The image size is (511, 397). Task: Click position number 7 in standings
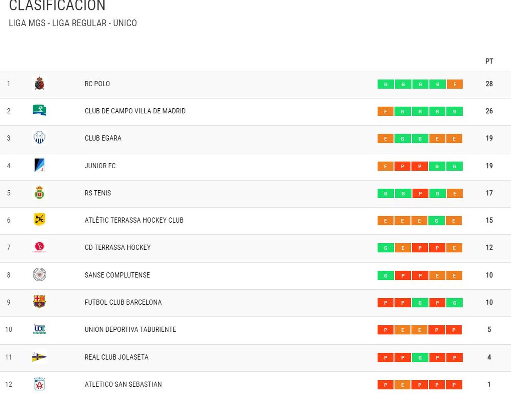coord(9,248)
